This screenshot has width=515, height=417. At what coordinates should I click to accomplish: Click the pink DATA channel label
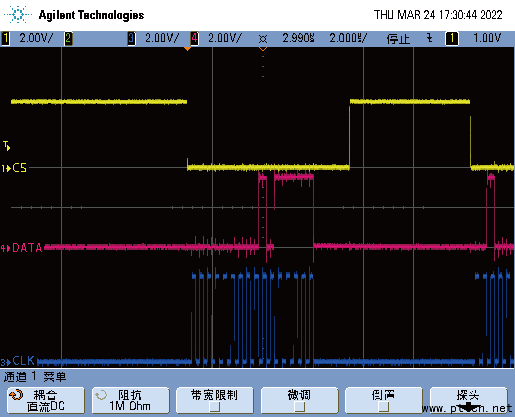[x=27, y=247]
